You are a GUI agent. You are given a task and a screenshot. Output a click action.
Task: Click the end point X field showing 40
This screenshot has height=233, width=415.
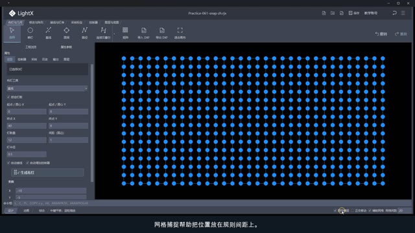(27, 126)
